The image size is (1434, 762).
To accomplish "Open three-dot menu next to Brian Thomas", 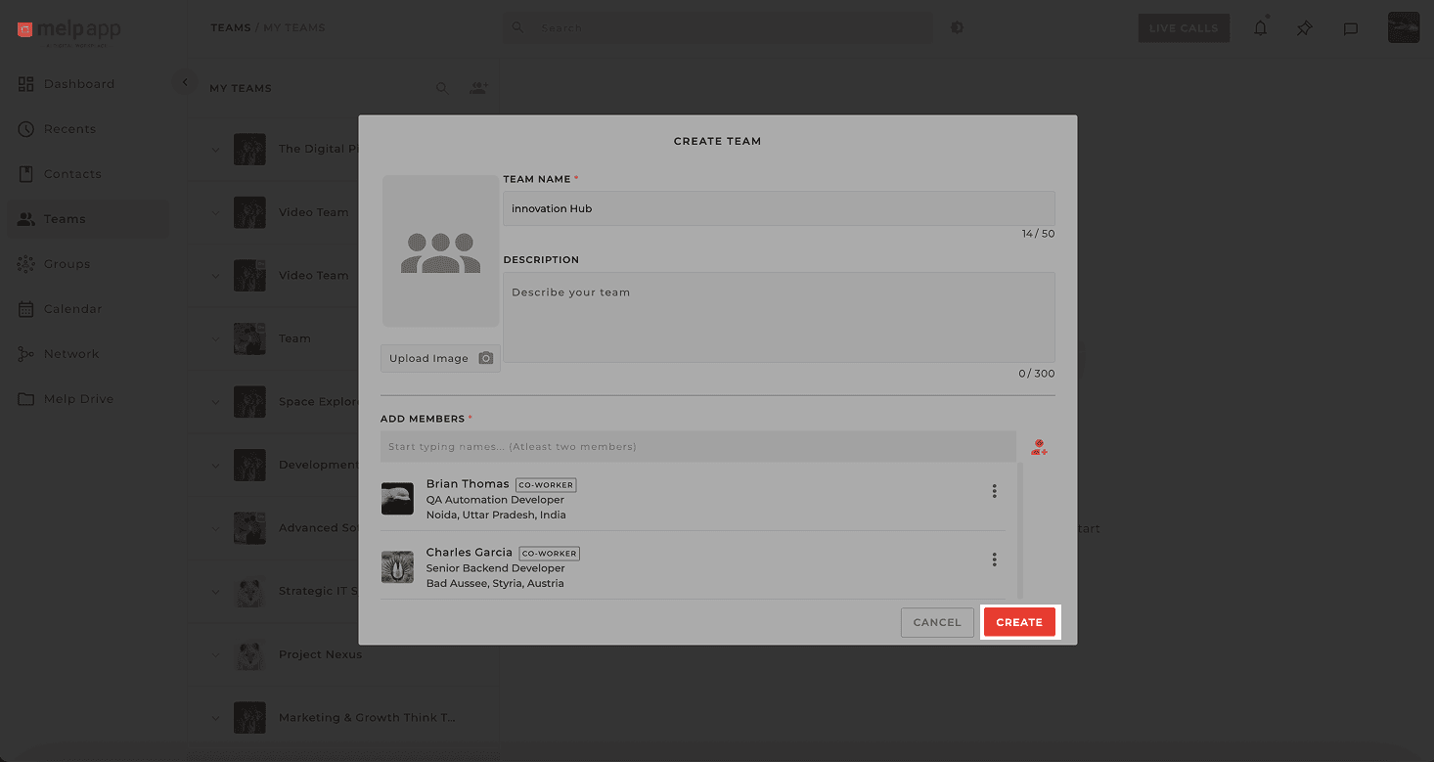I will point(994,491).
